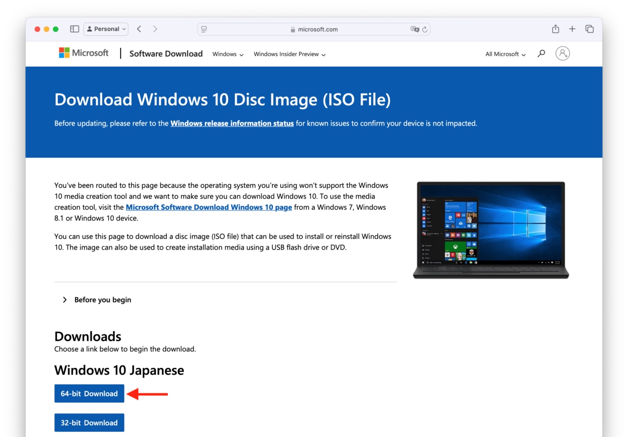Expand the Windows Insider Preview menu
Viewport: 628px width, 437px height.
[x=289, y=54]
